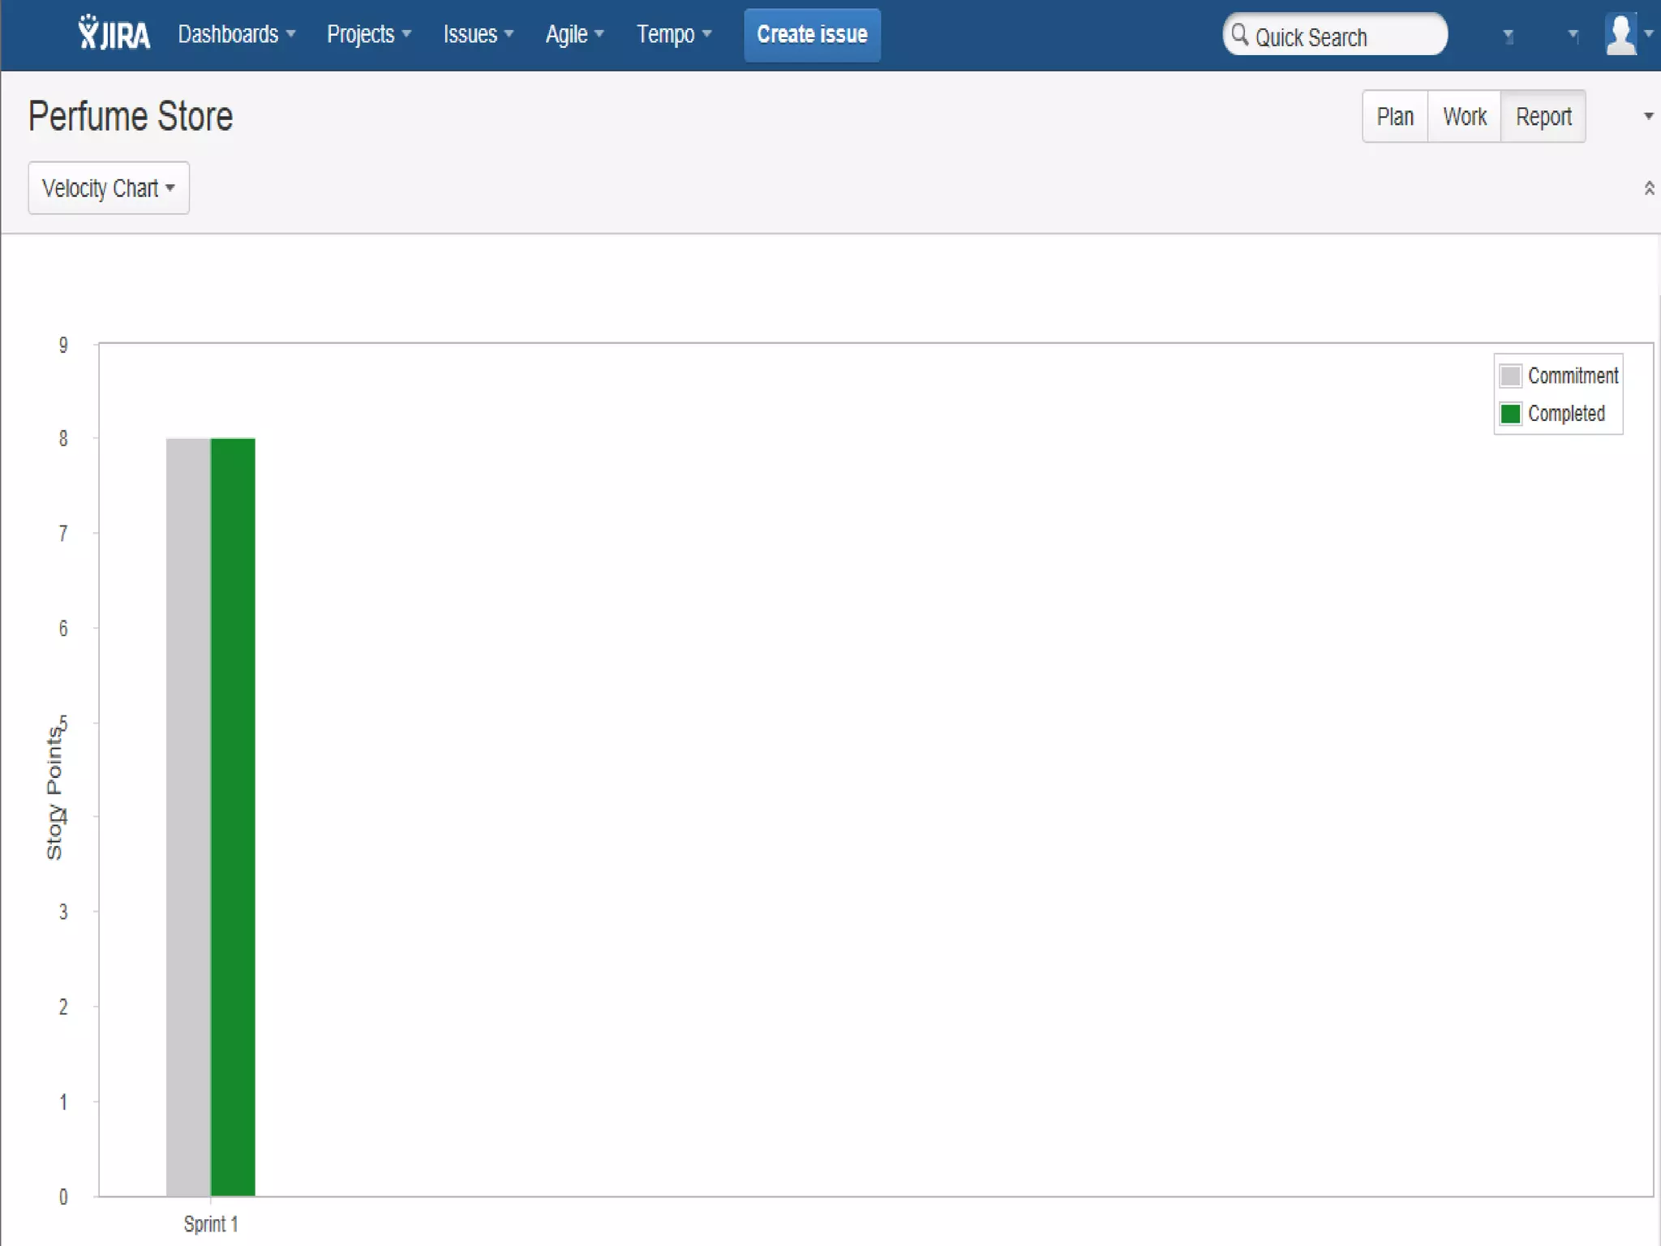The width and height of the screenshot is (1661, 1246).
Task: Click the gray Sprint 1 commitment bar
Action: 188,815
